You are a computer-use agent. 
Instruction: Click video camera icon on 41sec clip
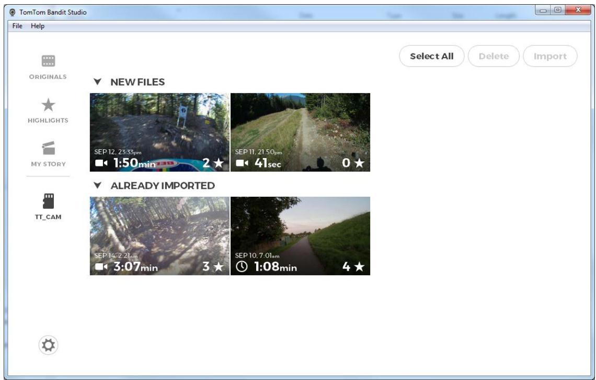click(242, 163)
